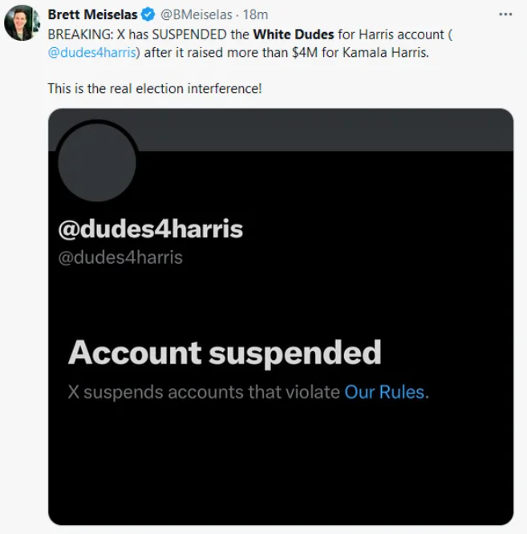Click the X suspends accounts that violate text
Image resolution: width=527 pixels, height=534 pixels.
(204, 392)
